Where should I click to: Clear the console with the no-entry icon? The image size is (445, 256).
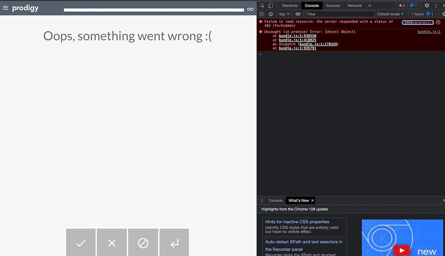[x=271, y=14]
